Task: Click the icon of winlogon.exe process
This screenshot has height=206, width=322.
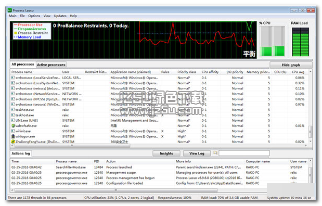Action: coord(13,136)
